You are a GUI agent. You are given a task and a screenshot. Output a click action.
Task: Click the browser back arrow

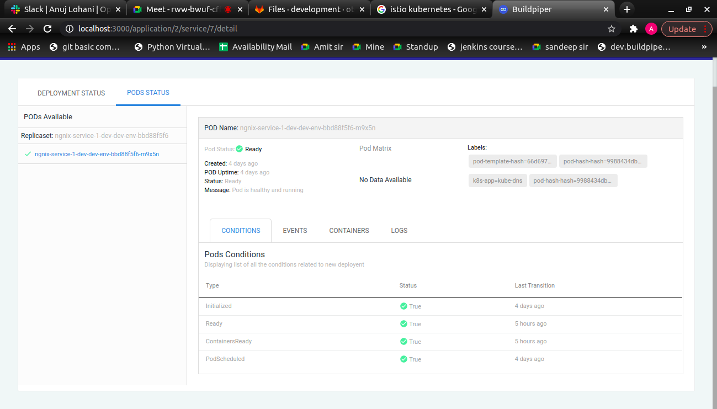(x=12, y=29)
